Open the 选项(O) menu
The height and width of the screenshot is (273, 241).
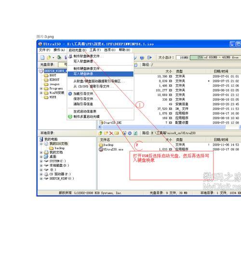109,50
